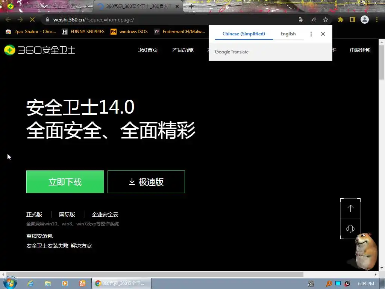Click the Chrome 360官网 taskbar button
This screenshot has width=385, height=289.
pos(121,283)
